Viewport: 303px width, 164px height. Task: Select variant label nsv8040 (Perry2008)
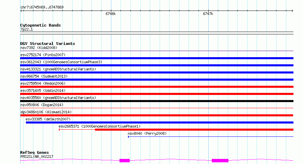(x=147, y=133)
